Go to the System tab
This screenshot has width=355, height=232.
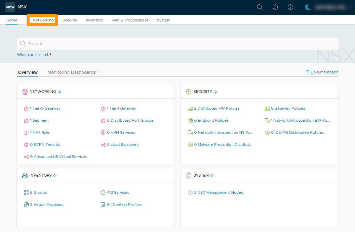point(163,20)
